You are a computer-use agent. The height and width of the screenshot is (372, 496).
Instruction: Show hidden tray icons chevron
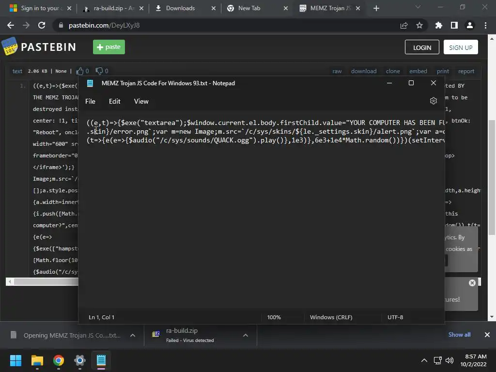[x=424, y=360]
